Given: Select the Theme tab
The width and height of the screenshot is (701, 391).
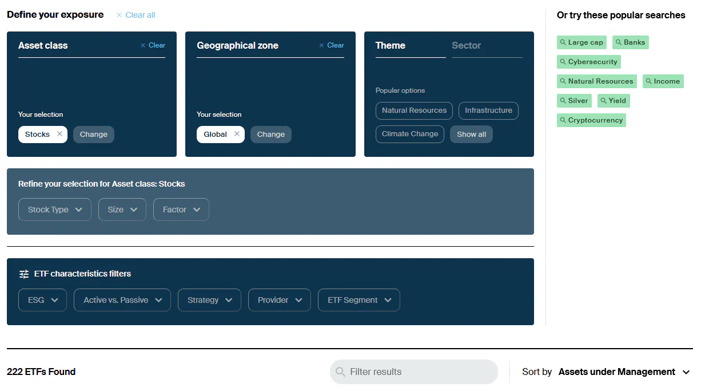Looking at the screenshot, I should (390, 45).
